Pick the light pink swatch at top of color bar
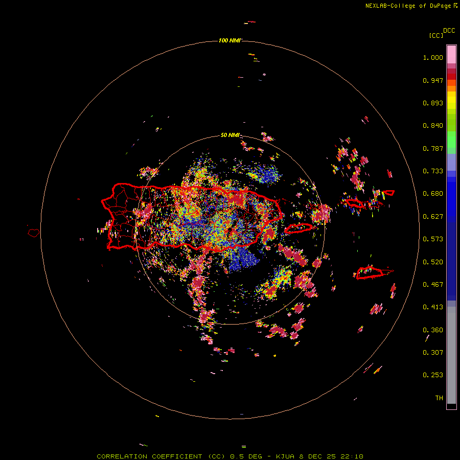 point(451,54)
